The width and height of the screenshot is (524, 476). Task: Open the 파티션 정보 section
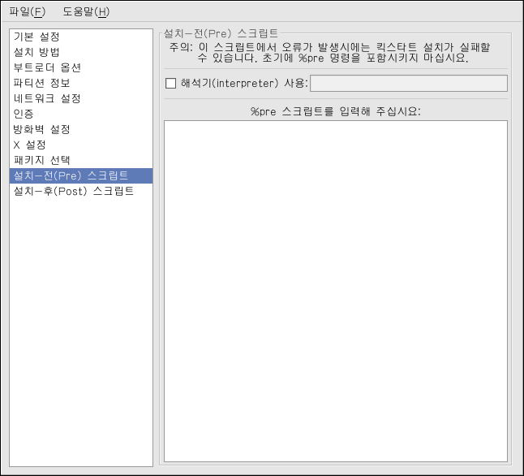coord(41,84)
